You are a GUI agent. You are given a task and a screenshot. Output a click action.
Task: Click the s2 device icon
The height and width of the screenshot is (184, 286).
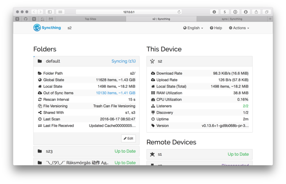pos(152,61)
